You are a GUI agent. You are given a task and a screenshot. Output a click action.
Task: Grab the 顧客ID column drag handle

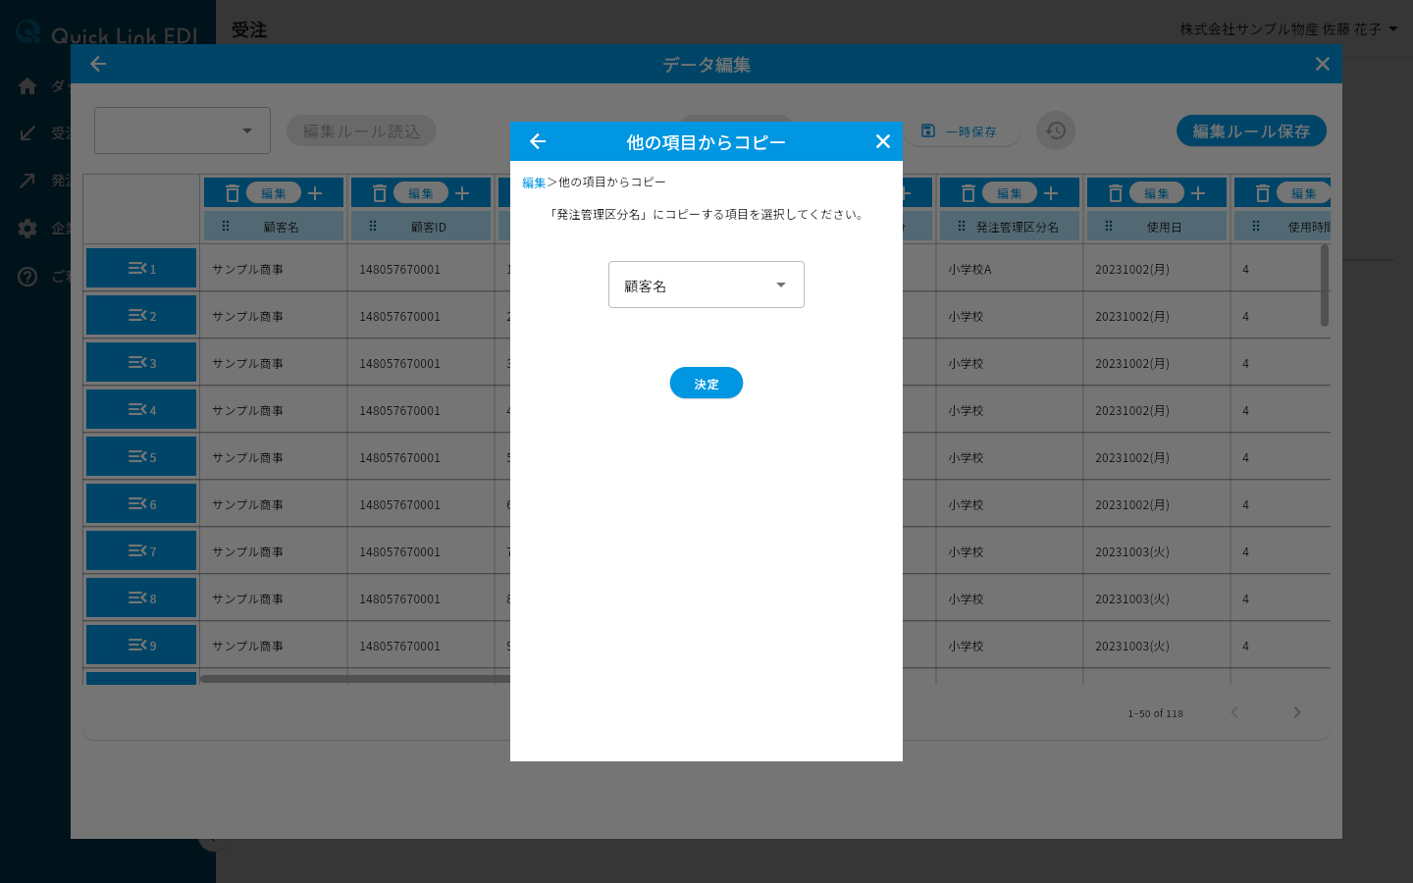[x=373, y=226]
